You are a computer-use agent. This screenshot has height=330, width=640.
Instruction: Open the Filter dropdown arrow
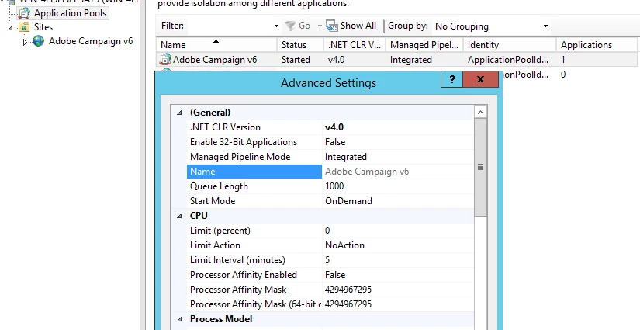point(276,26)
